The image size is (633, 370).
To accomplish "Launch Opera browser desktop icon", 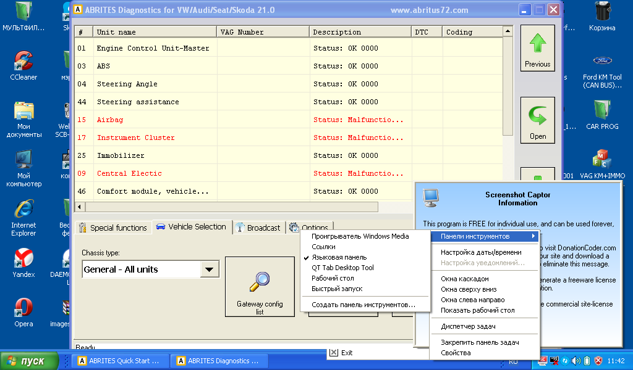I will point(23,313).
